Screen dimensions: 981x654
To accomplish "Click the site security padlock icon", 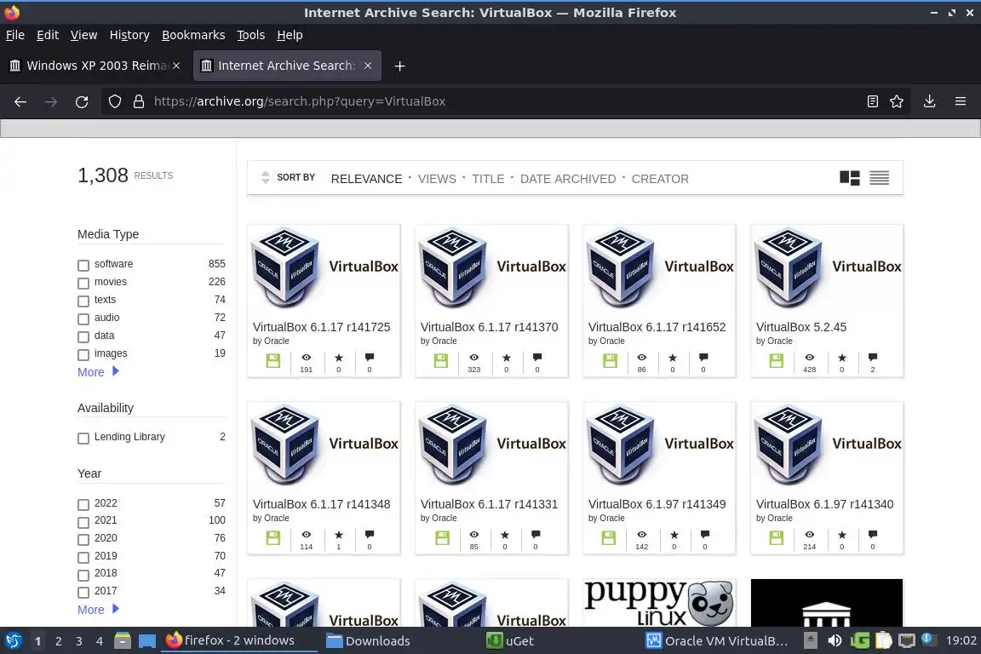I will coord(139,101).
